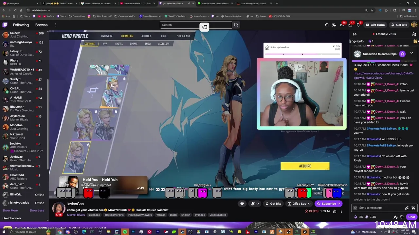419x235 pixels.
Task: Click Show Less in the sidebar
Action: (x=37, y=210)
